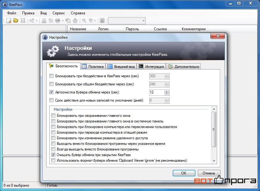The width and height of the screenshot is (260, 191).
Task: Increase the clipboard auto-clear seconds value
Action: click(x=167, y=91)
